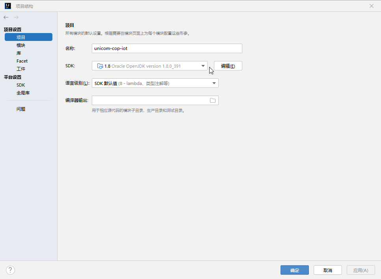Click the 名称 field containing unicom-cop-iot
The height and width of the screenshot is (279, 381).
coord(167,48)
